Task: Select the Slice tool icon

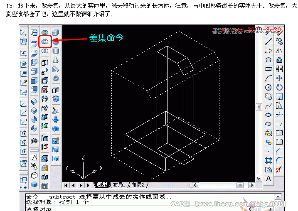Action: click(56, 110)
